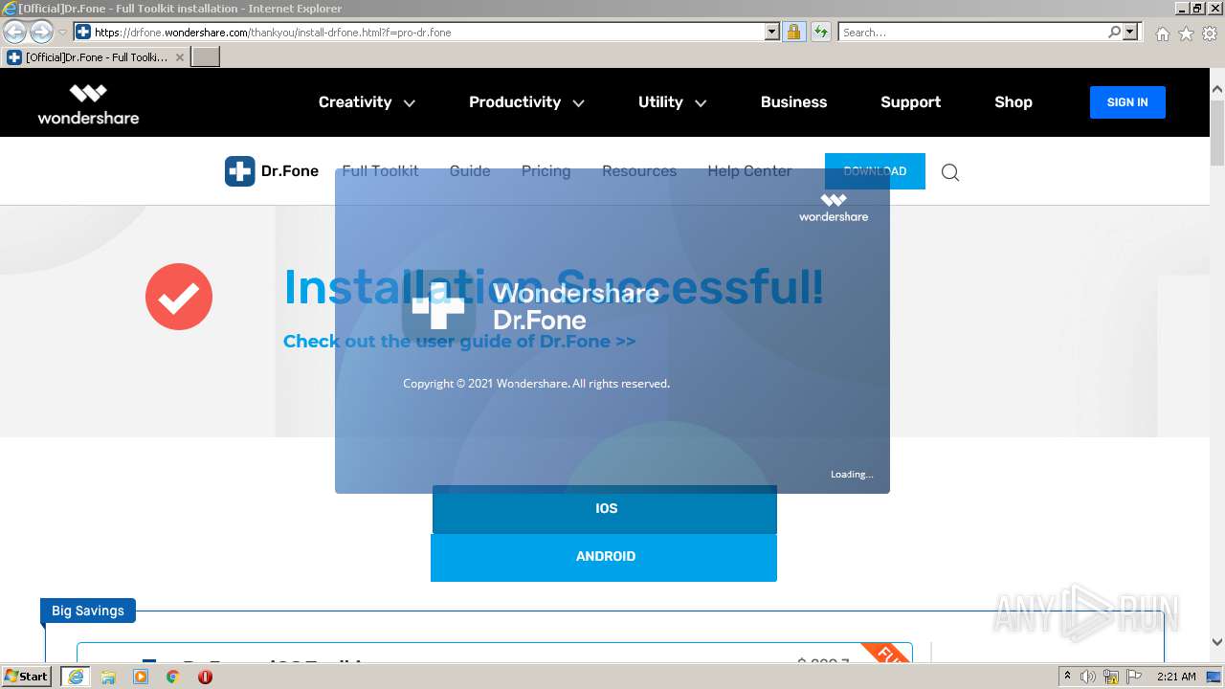This screenshot has width=1225, height=689.
Task: Click Installation Successful heading text
Action: coord(553,287)
